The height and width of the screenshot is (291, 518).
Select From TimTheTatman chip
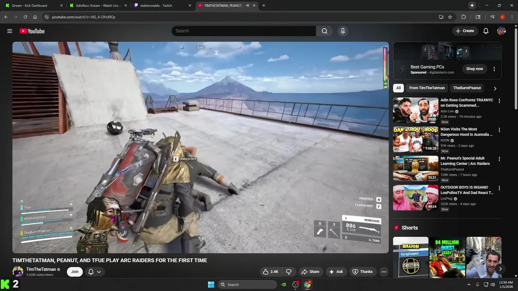(427, 88)
